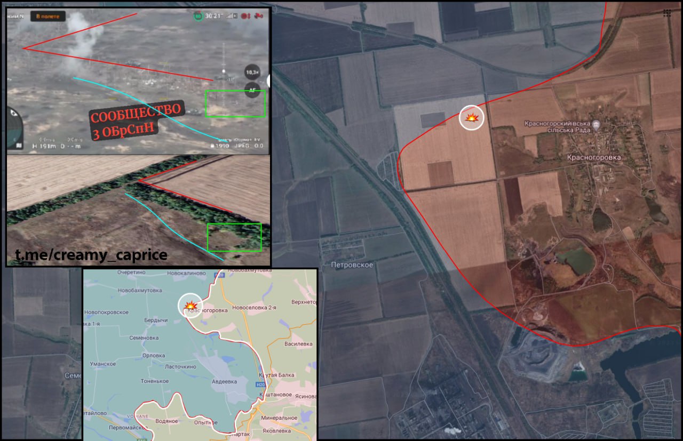Viewport: 683px width, 441px height.
Task: Click 'Тоненькое' on the overview map
Action: tap(155, 381)
